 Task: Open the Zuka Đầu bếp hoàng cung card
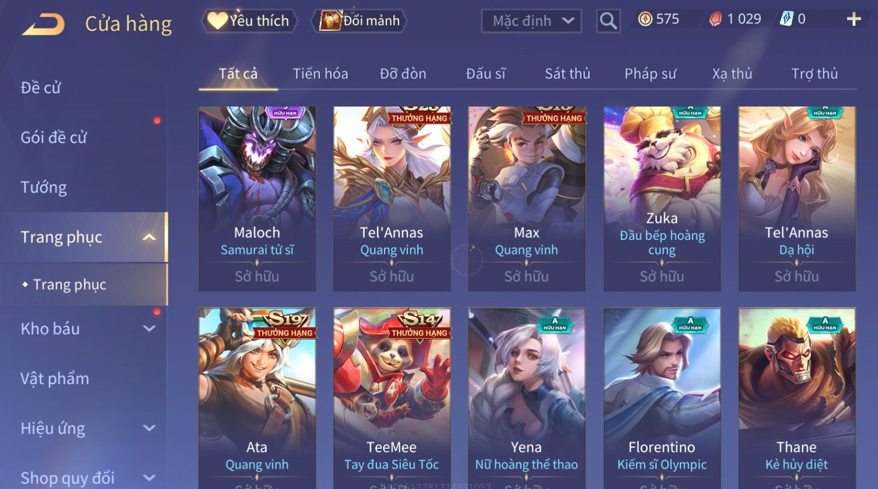[x=662, y=199]
